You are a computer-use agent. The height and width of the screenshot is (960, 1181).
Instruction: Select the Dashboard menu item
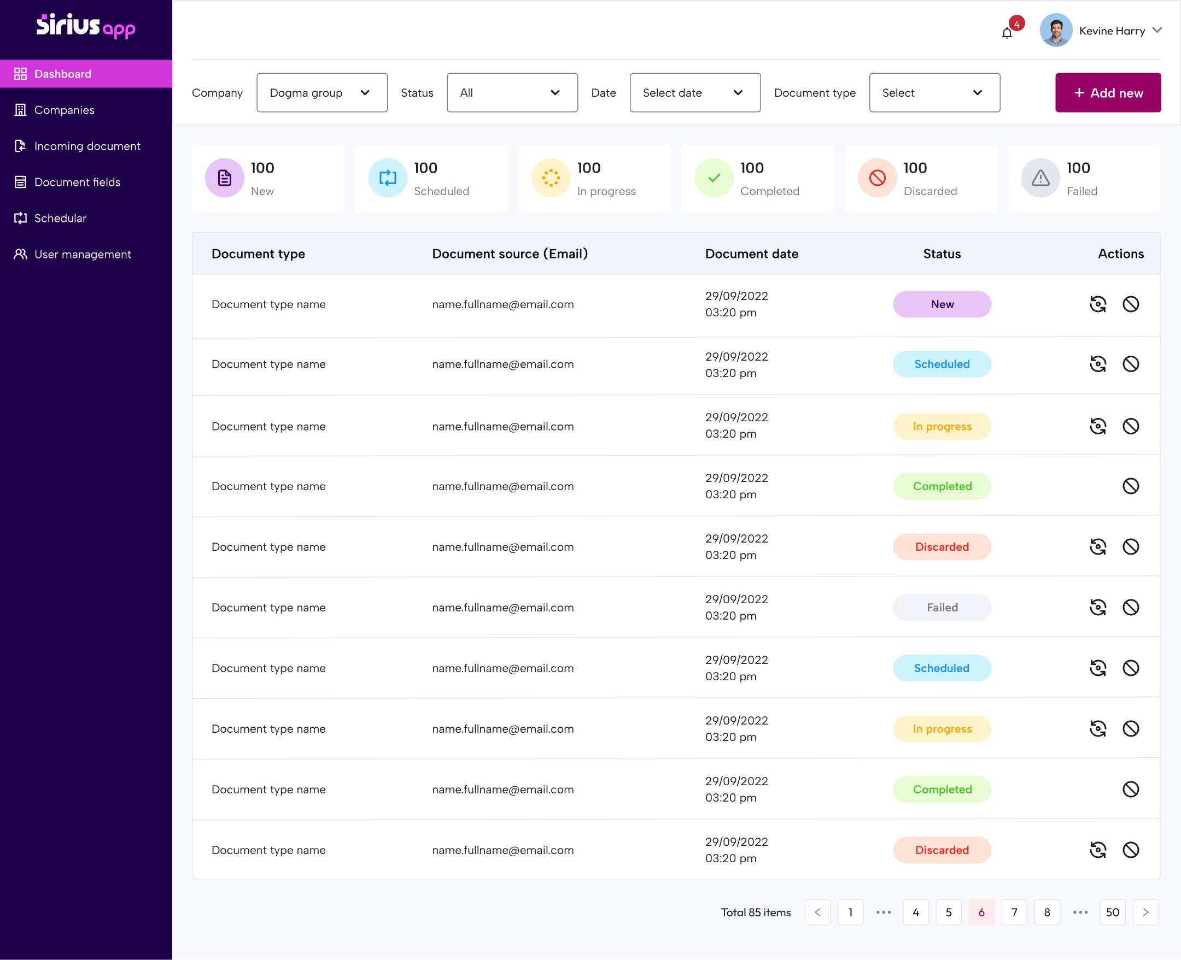pyautogui.click(x=62, y=74)
